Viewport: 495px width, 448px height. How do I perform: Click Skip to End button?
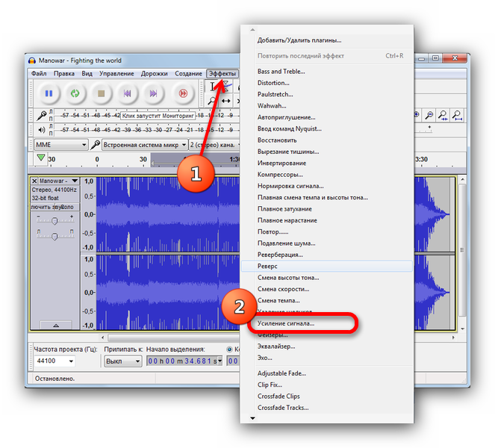(x=153, y=93)
